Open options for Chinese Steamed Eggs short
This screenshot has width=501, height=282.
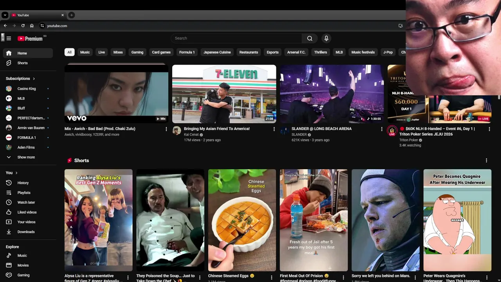271,277
